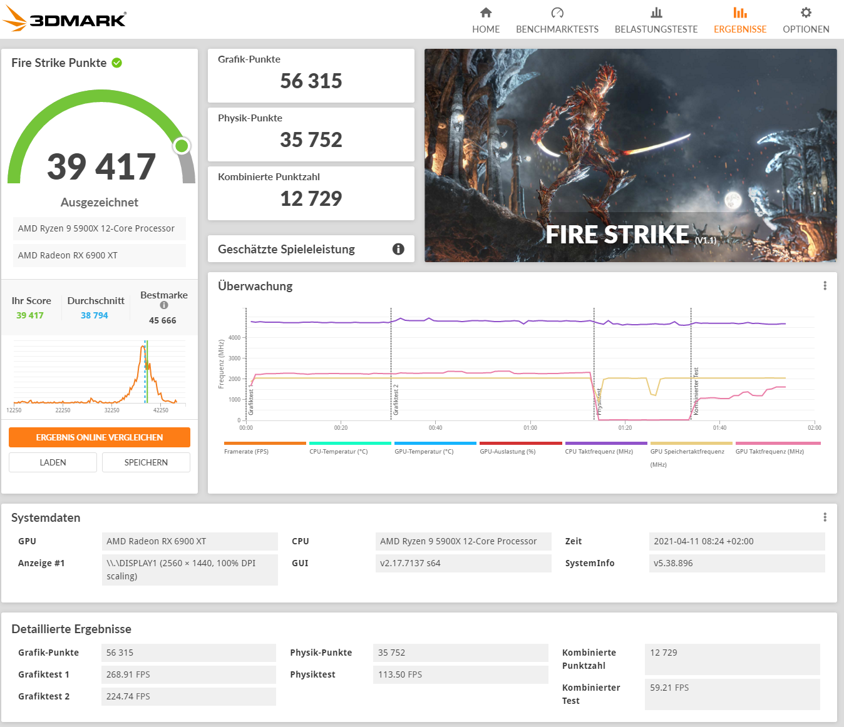Click the green validation checkmark icon

click(x=117, y=63)
